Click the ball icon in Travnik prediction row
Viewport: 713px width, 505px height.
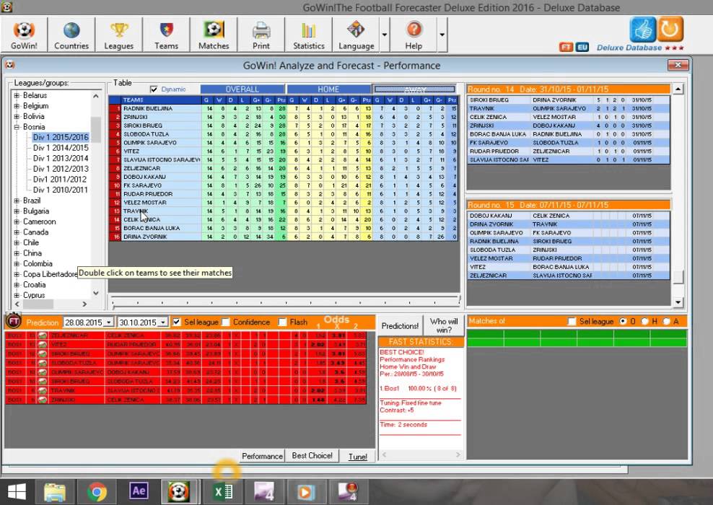point(43,390)
